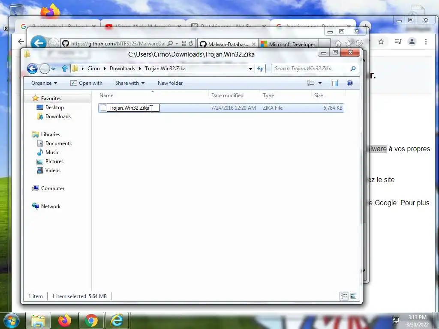This screenshot has height=329, width=439.
Task: Click inside the file rename field
Action: point(133,108)
